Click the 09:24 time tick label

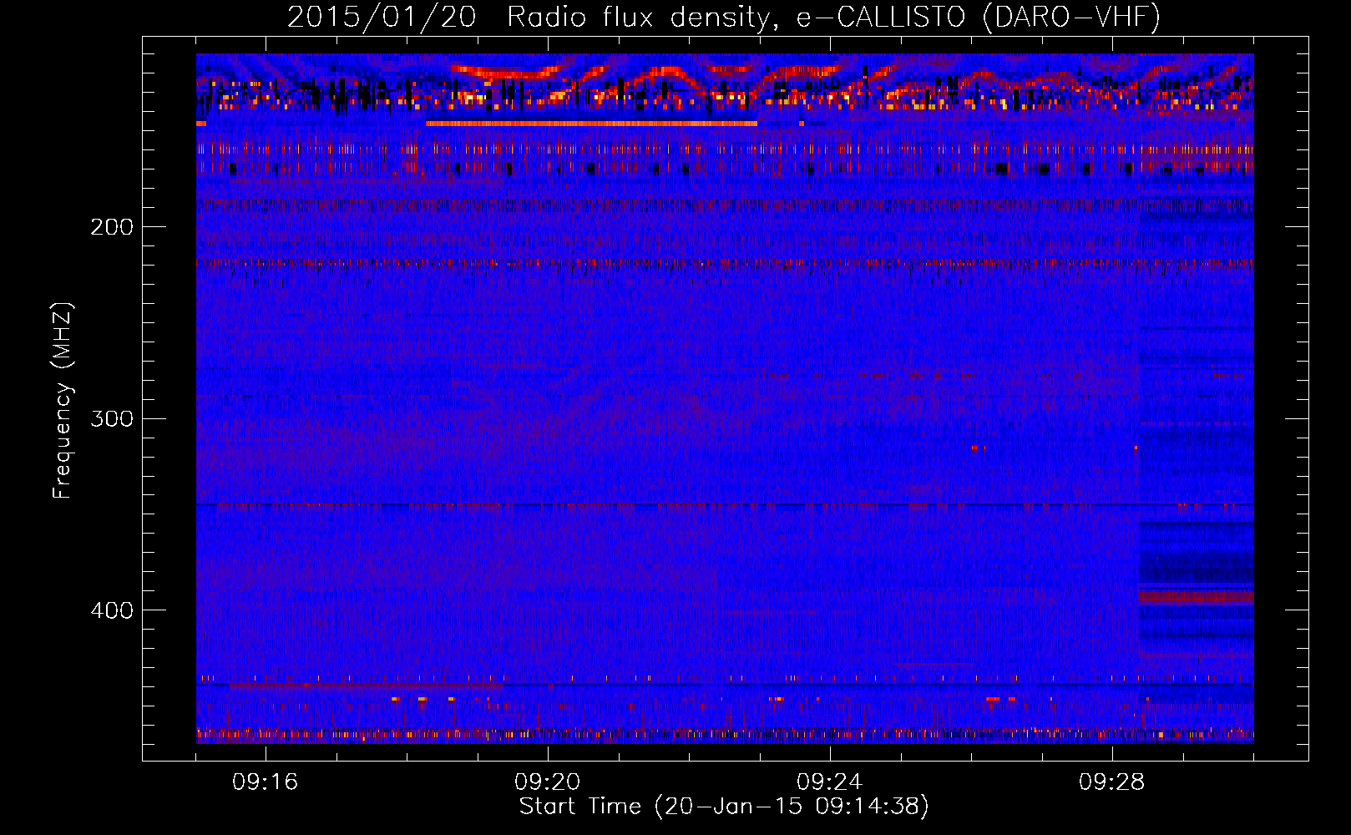click(x=830, y=782)
